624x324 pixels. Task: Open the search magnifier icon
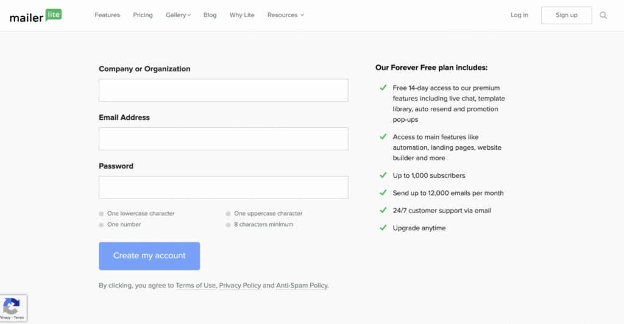click(603, 15)
